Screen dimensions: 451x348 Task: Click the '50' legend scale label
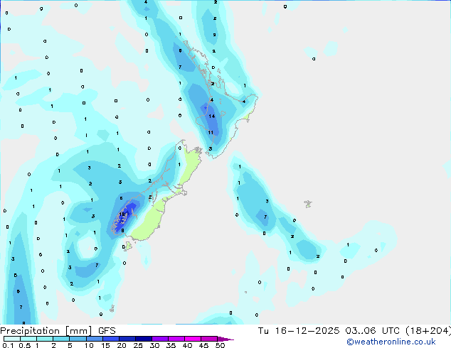point(220,345)
